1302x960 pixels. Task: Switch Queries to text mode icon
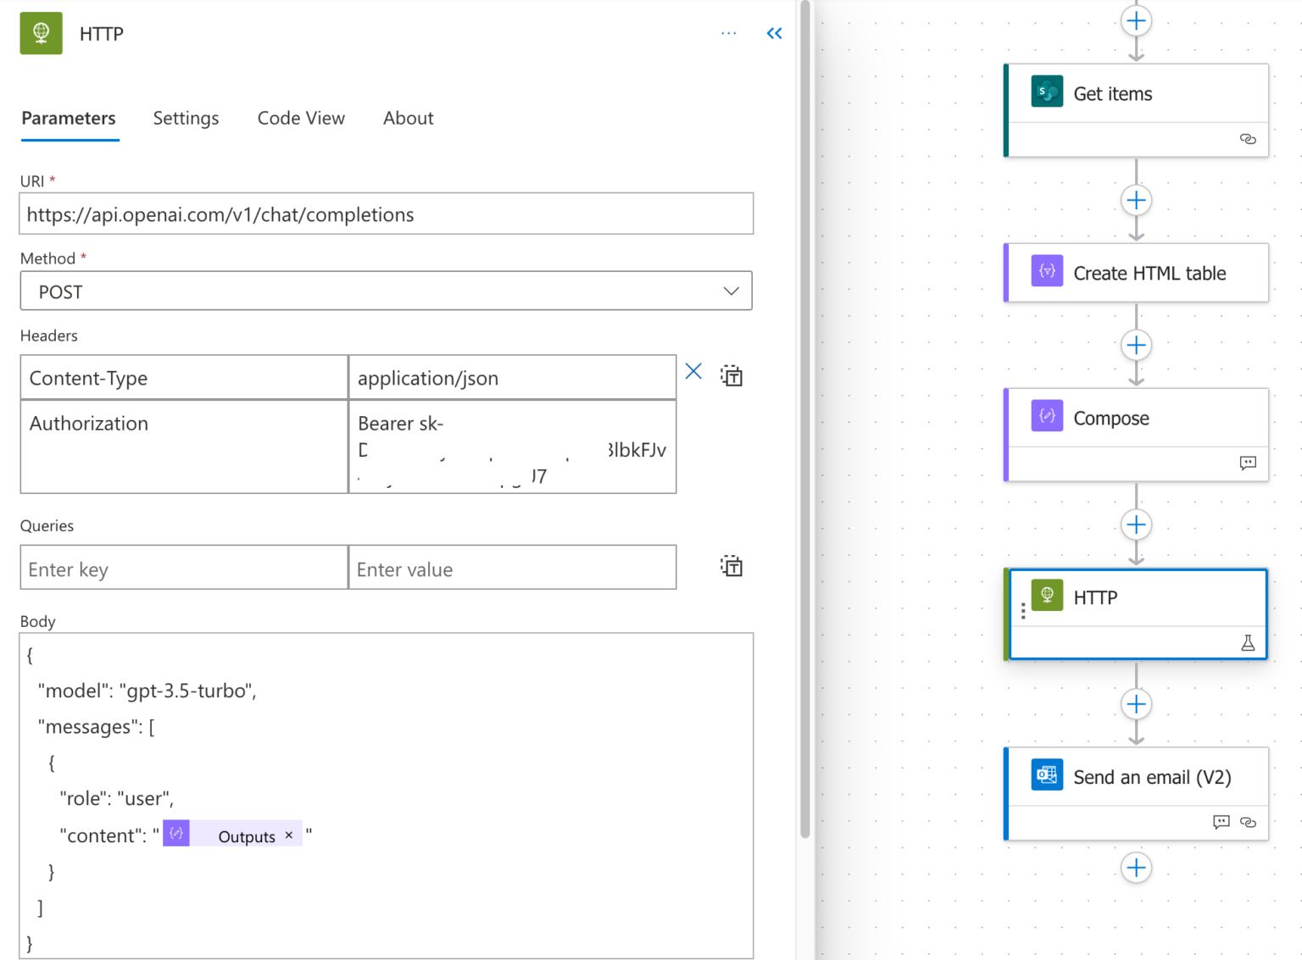click(732, 566)
